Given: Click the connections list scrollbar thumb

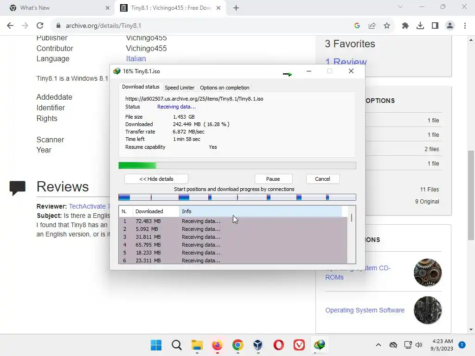Looking at the screenshot, I should 352,218.
